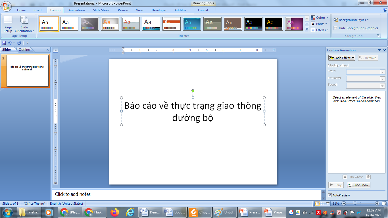
Task: Switch to Normal view icon in status bar
Action: (317, 204)
